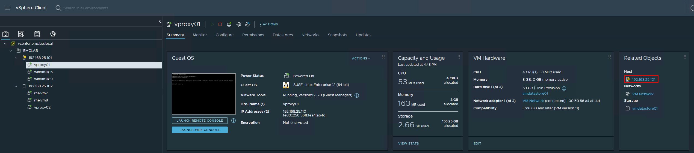This screenshot has width=694, height=153.
Task: Open the Guest OS Actions dropdown
Action: 361,58
